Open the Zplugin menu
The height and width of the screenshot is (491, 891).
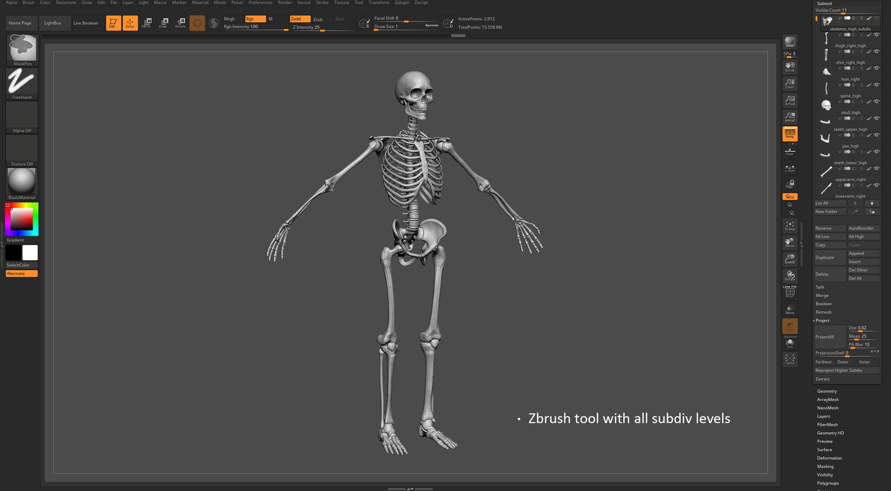click(402, 3)
